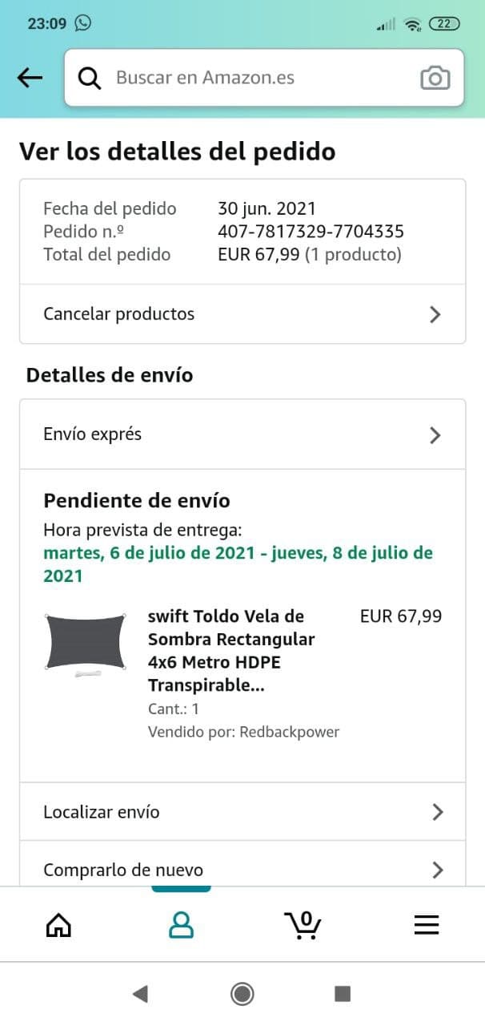This screenshot has height=1026, width=485.
Task: Tap the search magnifier icon
Action: coord(90,78)
